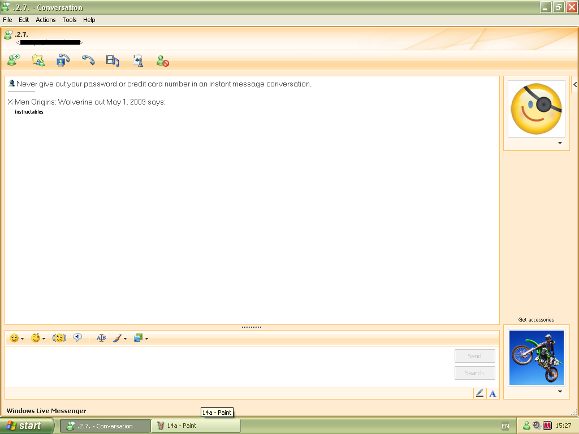579x434 pixels.
Task: Click inside the message input box
Action: (229, 367)
